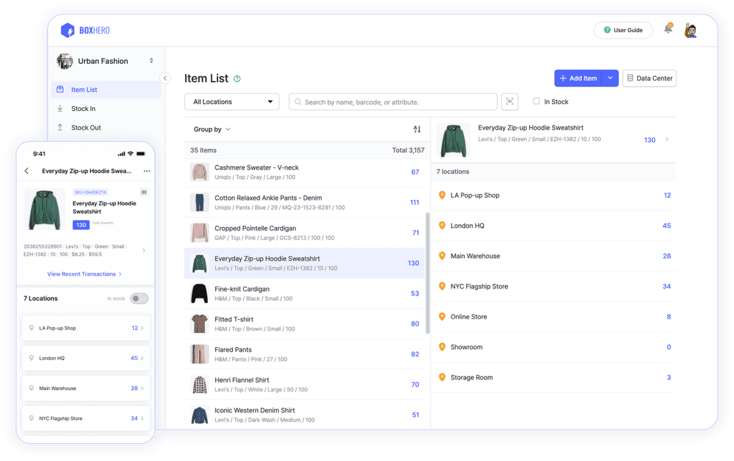734x461 pixels.
Task: Click the Storage Room location pin
Action: tap(442, 378)
